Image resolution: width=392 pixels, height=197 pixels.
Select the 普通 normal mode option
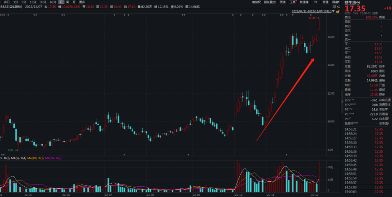pyautogui.click(x=325, y=2)
